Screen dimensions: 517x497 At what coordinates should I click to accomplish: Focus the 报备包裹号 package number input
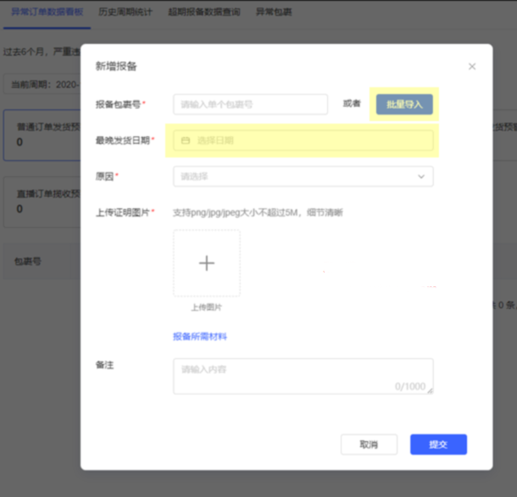click(x=250, y=104)
